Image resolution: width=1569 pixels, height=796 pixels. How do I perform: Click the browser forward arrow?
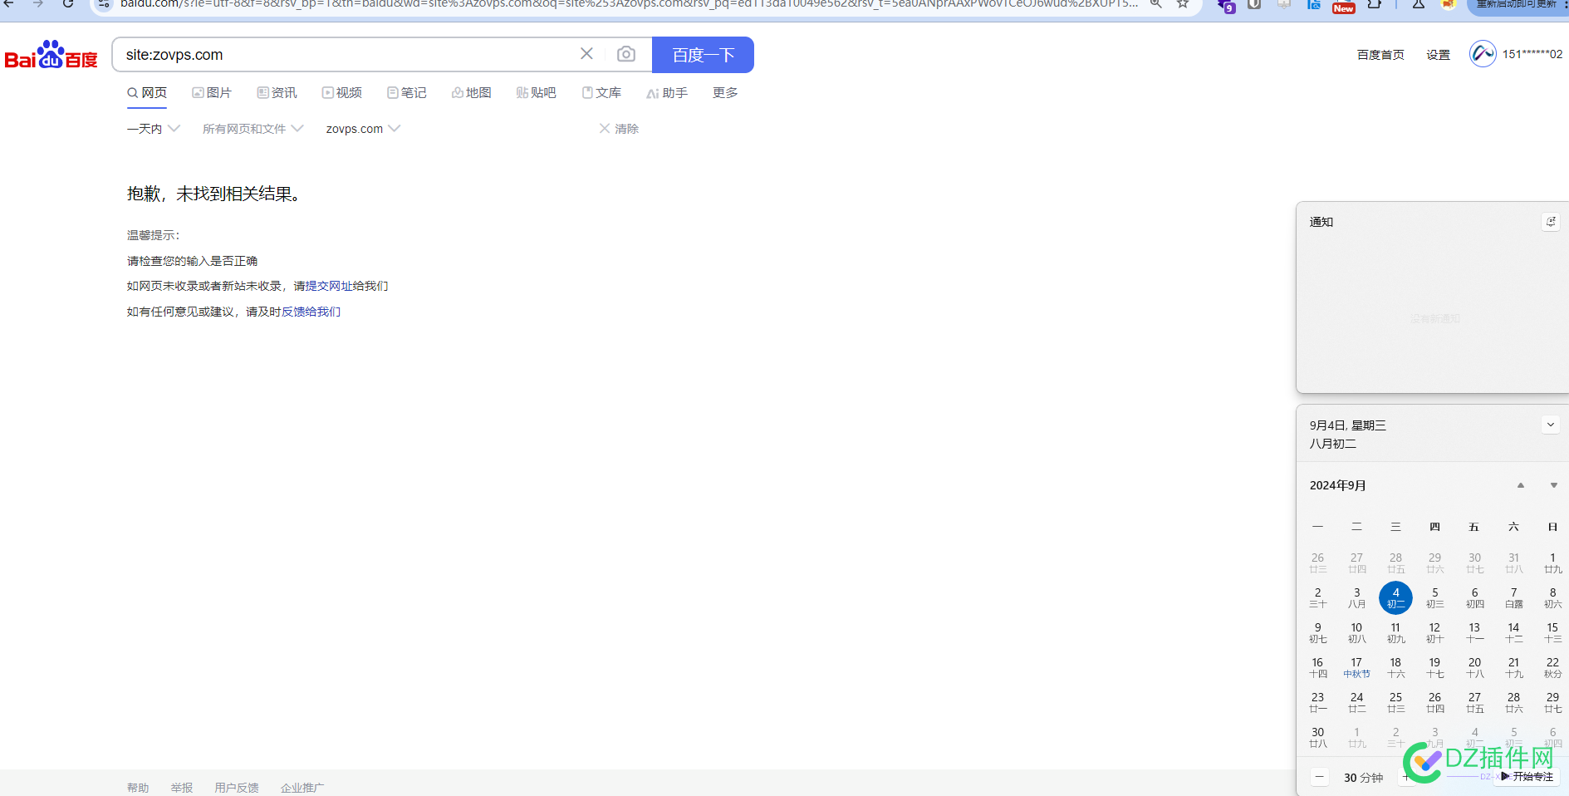pyautogui.click(x=38, y=4)
